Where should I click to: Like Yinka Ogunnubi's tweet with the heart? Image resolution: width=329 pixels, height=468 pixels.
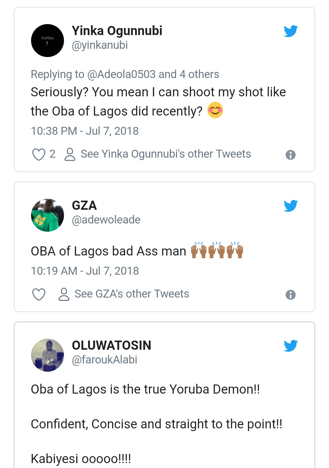tap(39, 154)
